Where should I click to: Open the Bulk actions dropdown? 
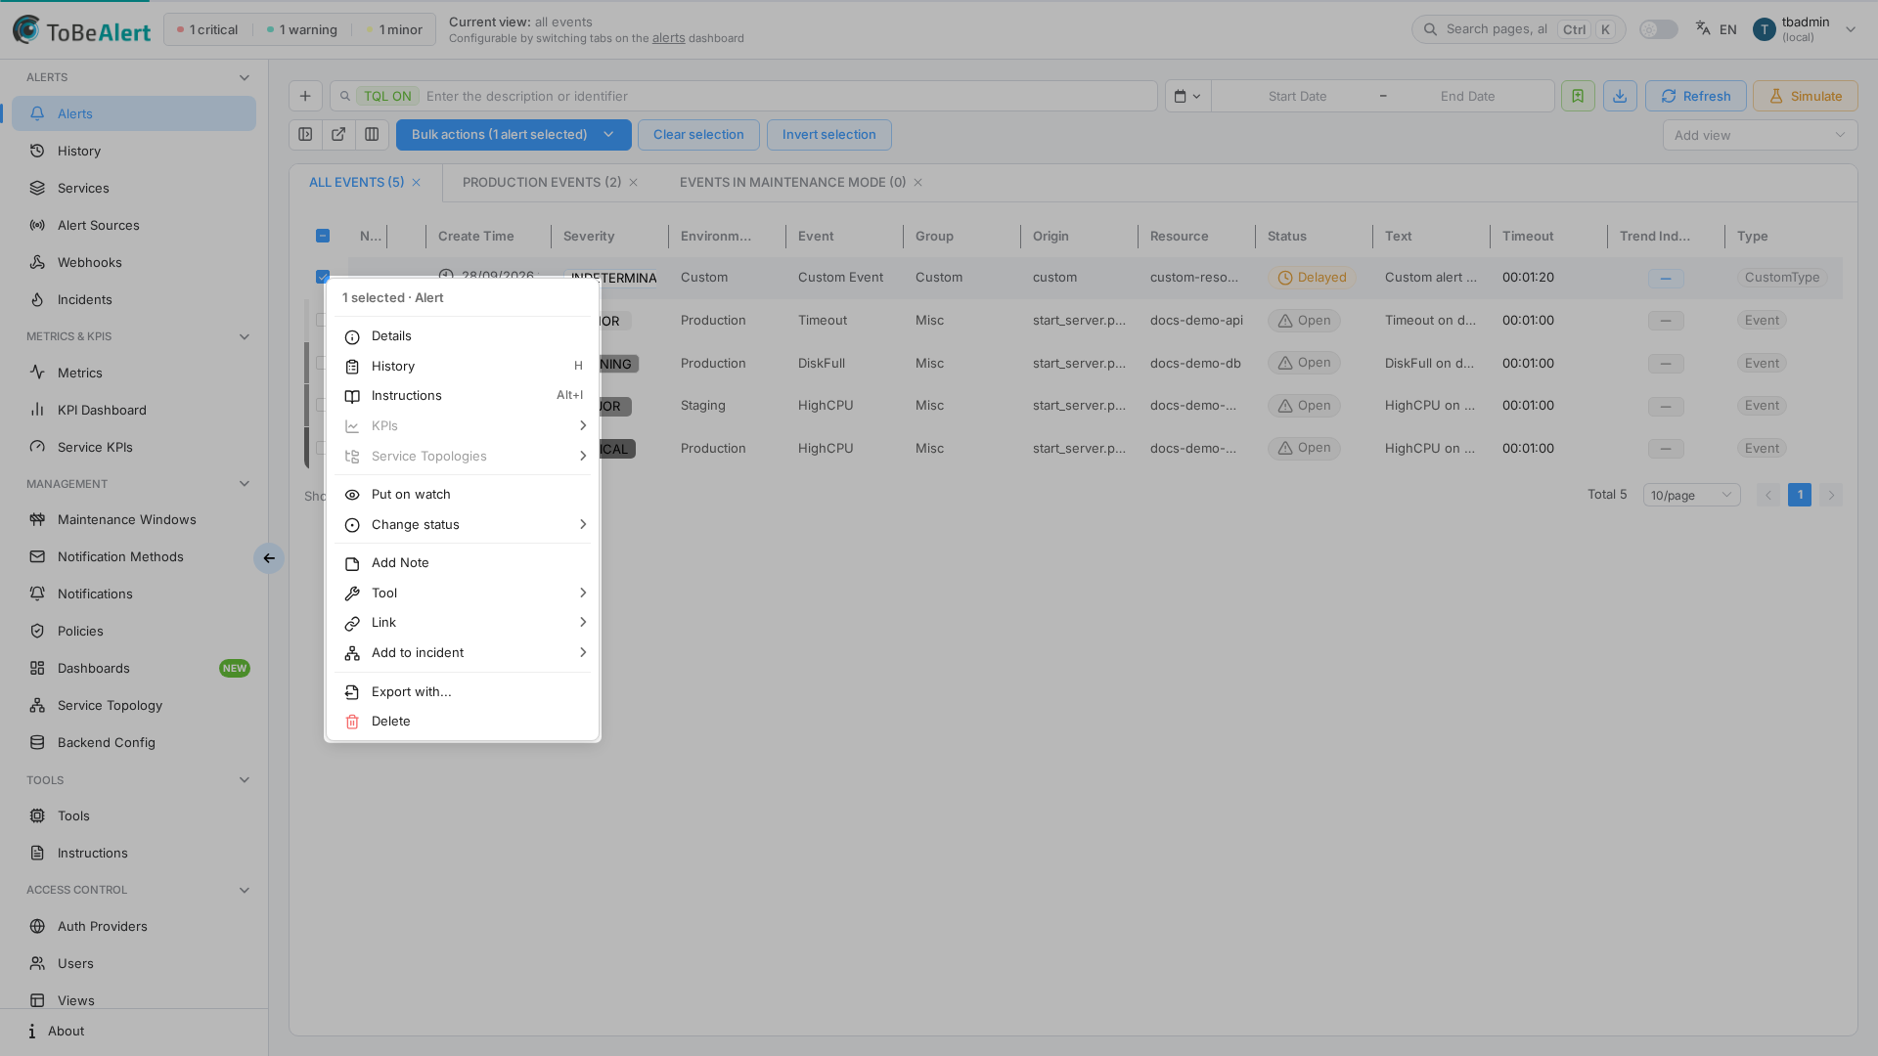pyautogui.click(x=514, y=135)
